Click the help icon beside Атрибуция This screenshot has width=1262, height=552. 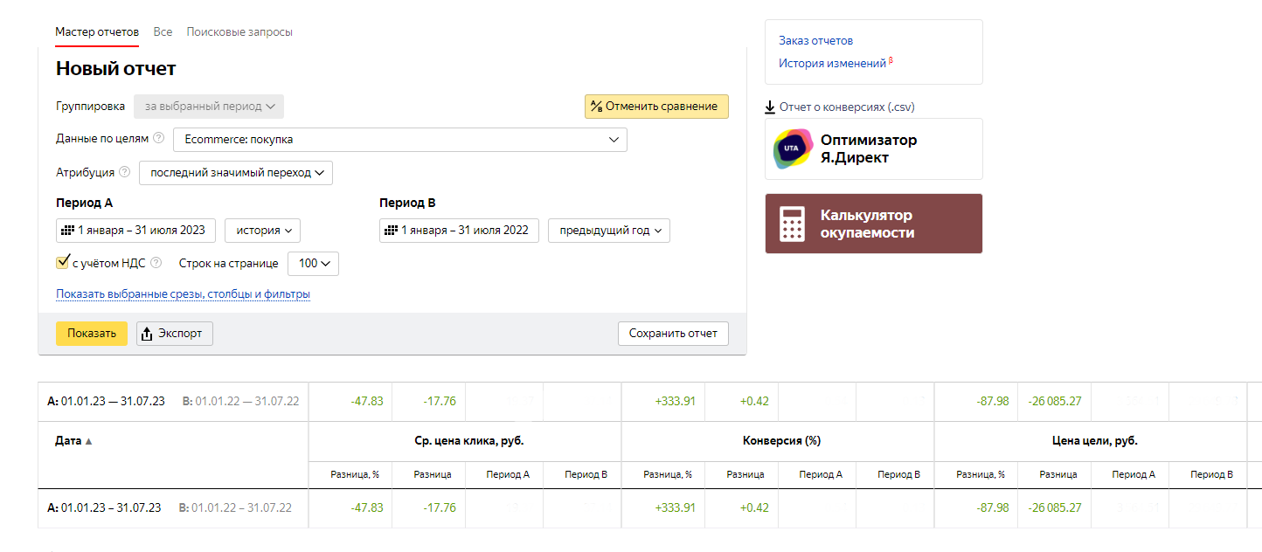pos(124,172)
